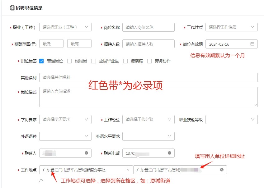Image resolution: width=264 pixels, height=188 pixels.
Task: Click the calendar icon in 岗位有效期 field
Action: pos(252,44)
